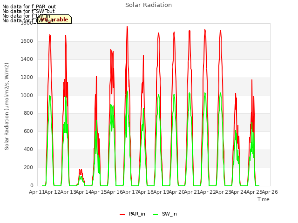Click the 1200 y-axis tick label

click(27, 78)
